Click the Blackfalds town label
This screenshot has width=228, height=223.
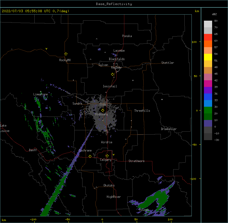point(117,59)
